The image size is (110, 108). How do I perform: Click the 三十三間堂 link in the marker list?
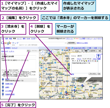8,91
